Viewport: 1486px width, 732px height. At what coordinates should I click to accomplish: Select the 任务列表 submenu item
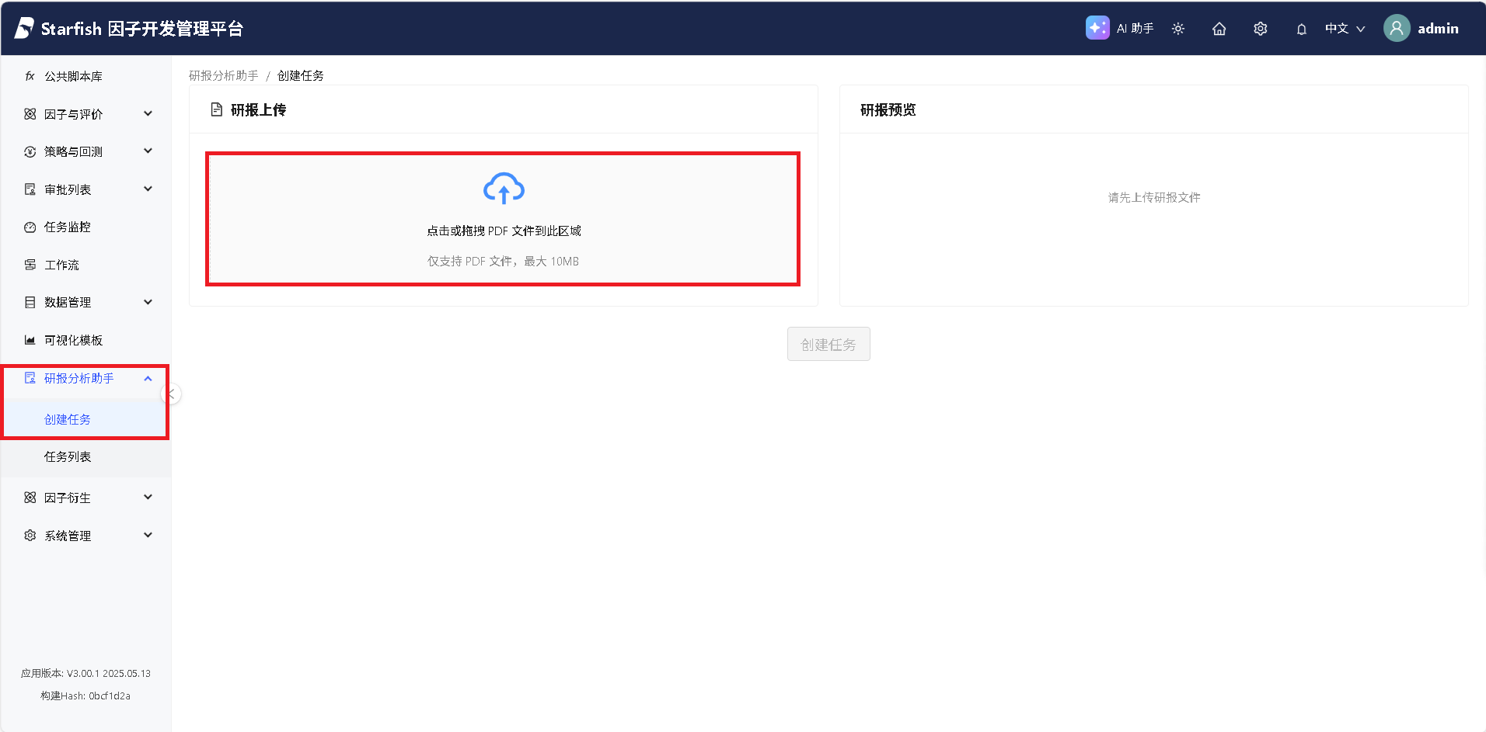point(85,456)
